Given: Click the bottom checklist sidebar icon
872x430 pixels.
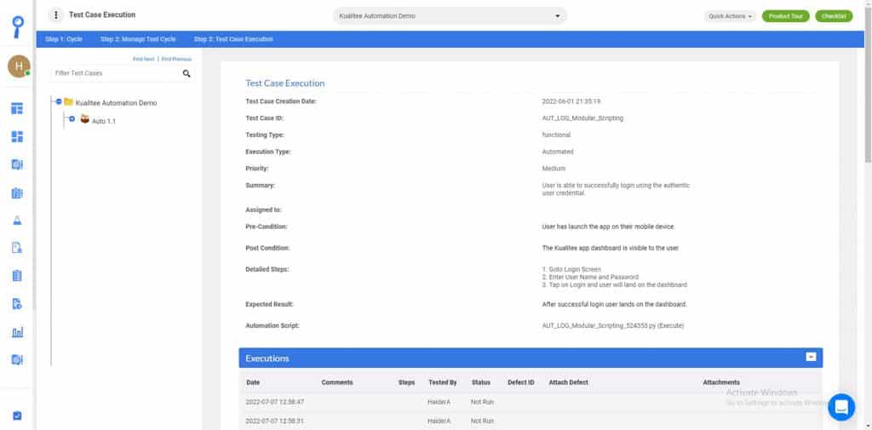Looking at the screenshot, I should pyautogui.click(x=17, y=416).
